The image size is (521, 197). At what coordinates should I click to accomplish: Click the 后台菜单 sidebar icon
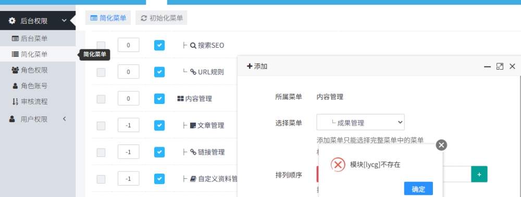tap(15, 38)
